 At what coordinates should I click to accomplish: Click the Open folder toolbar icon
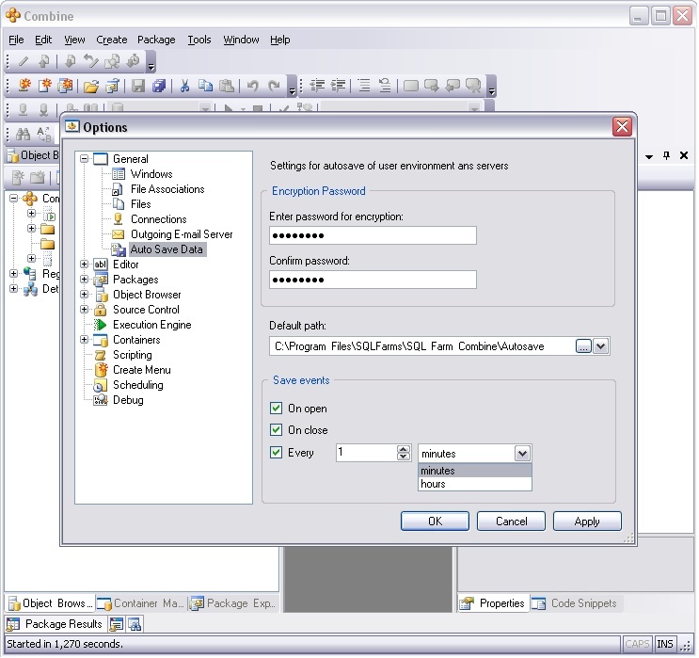(x=90, y=86)
